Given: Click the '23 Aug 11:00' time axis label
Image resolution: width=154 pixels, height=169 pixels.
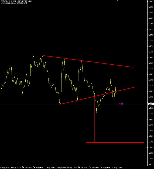Looking at the screenshot, I should click(x=117, y=168).
